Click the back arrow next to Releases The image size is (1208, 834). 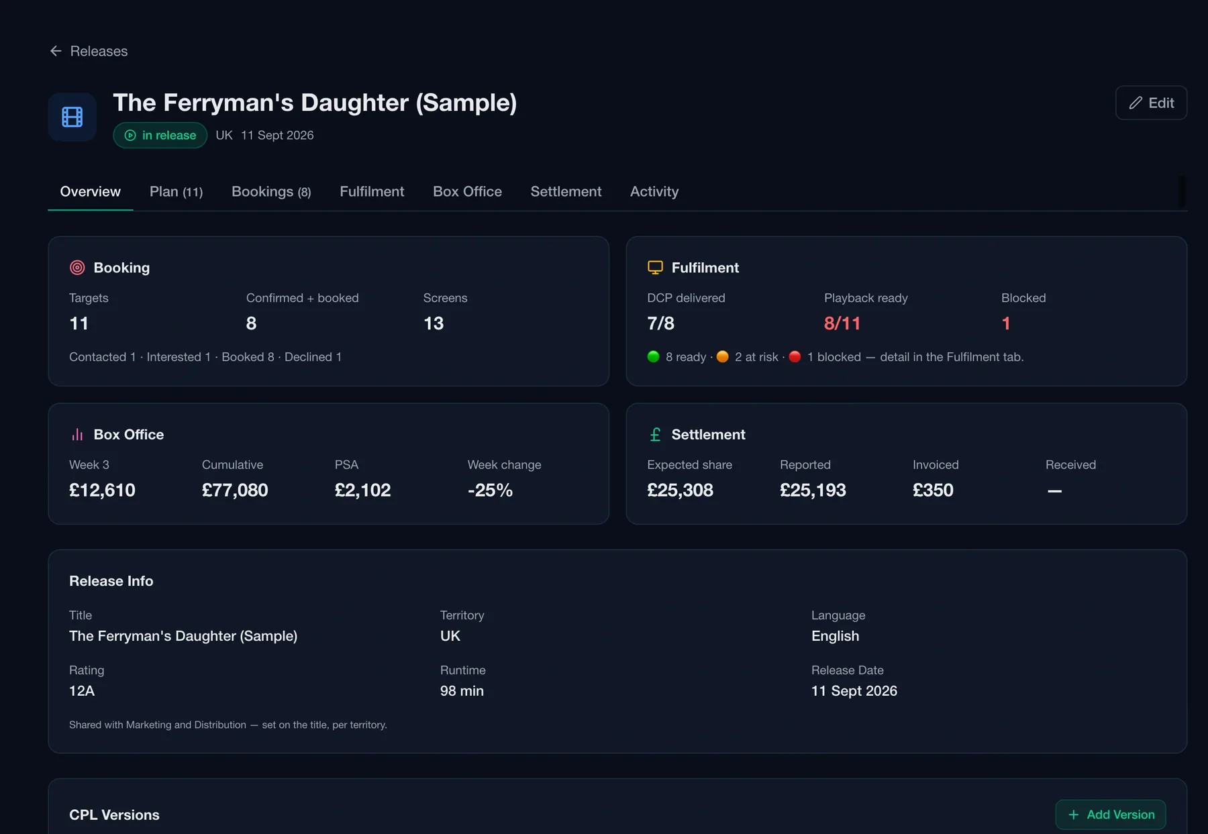[56, 51]
